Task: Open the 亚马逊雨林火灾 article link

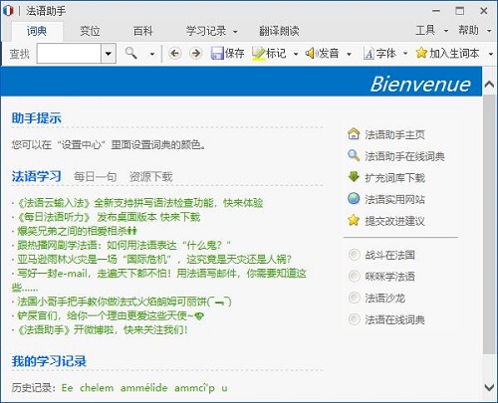Action: click(x=154, y=259)
